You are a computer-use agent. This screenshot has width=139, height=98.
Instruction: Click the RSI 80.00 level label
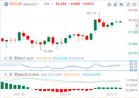133,61
